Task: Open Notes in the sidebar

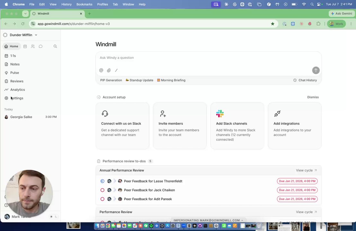Action: [31, 64]
